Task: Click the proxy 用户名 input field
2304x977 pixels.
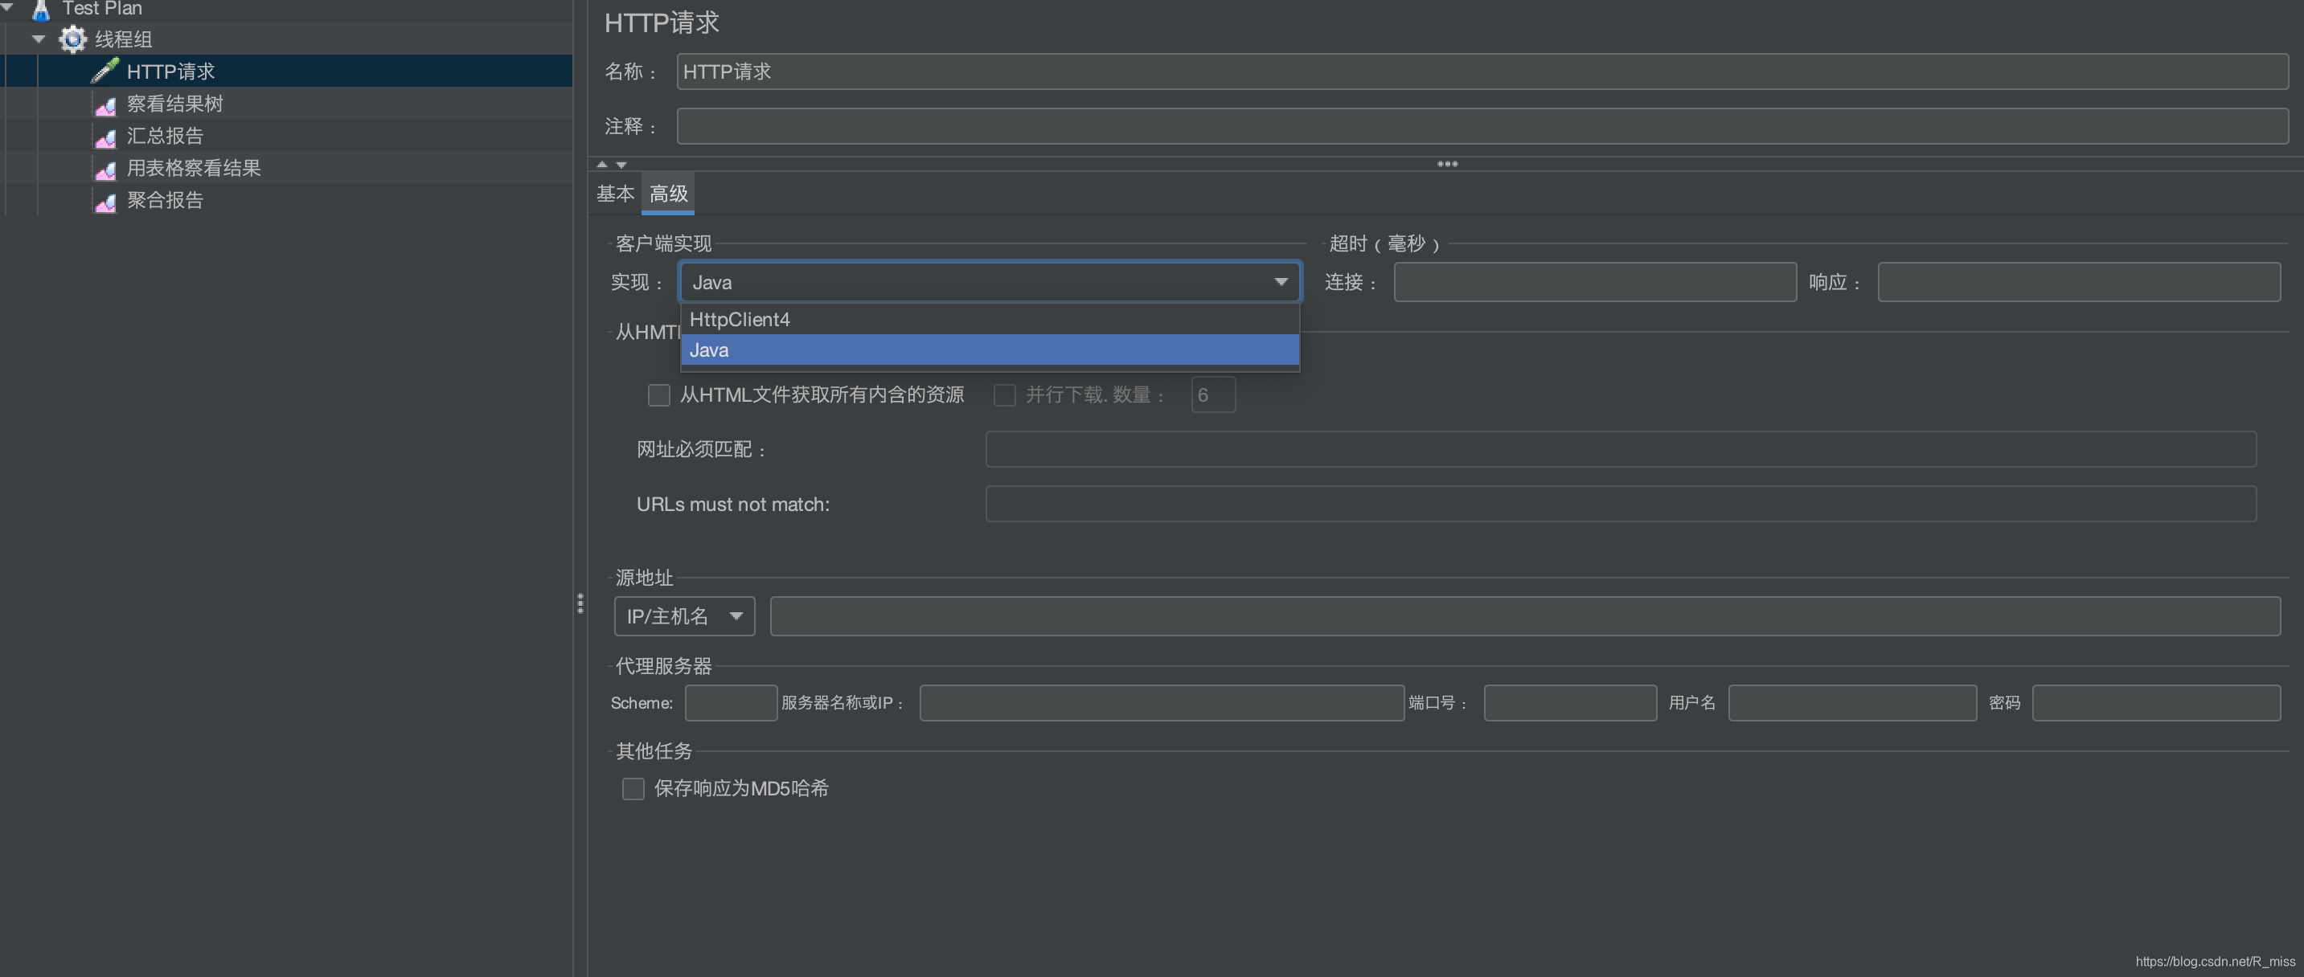Action: pyautogui.click(x=1852, y=704)
